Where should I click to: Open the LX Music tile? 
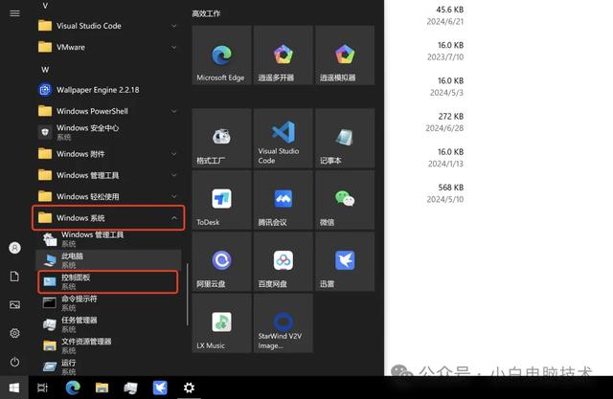(x=221, y=323)
